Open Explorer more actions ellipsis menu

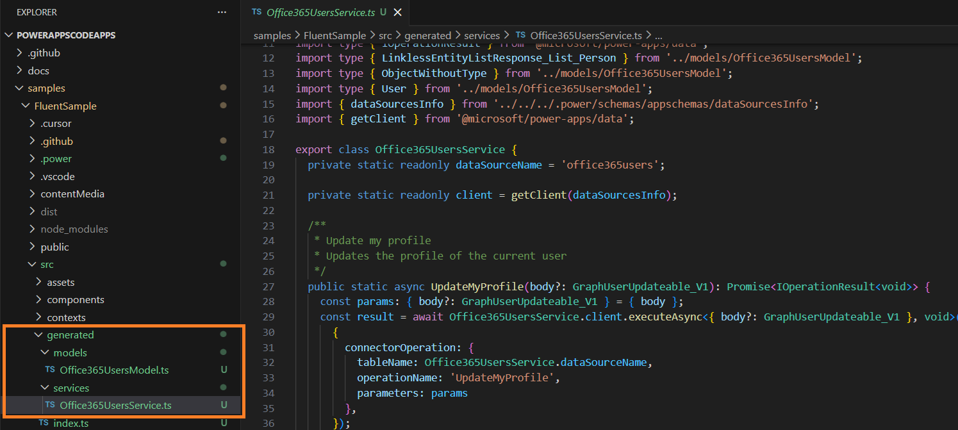point(222,12)
